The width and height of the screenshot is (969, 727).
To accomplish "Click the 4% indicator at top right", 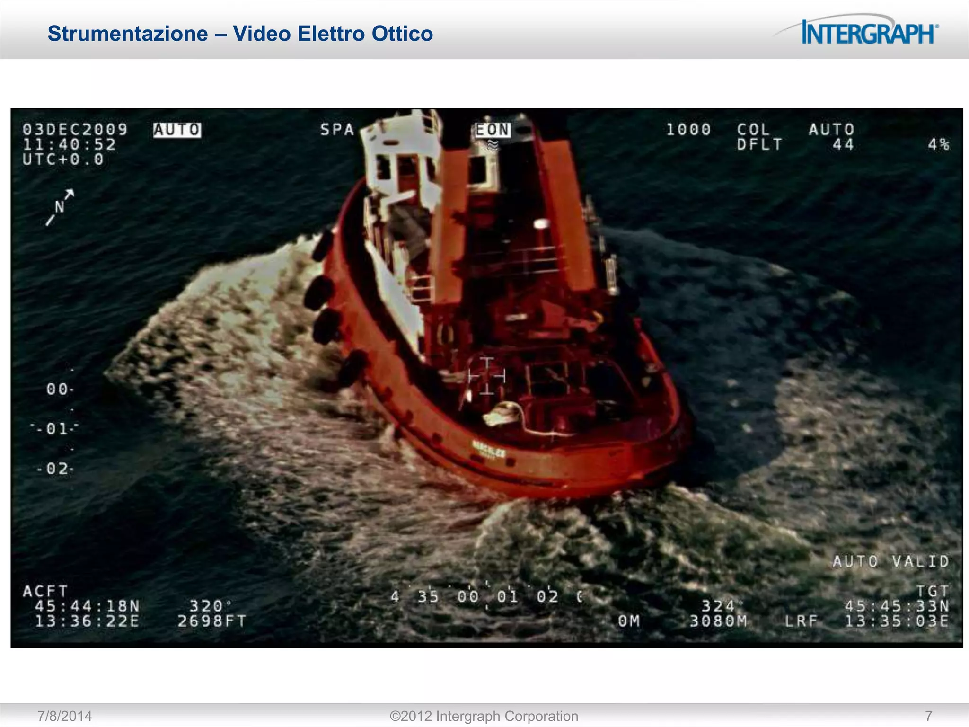I will pos(938,144).
